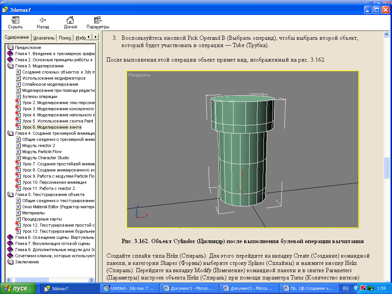Click the content pane vertical scrollbar thumb
This screenshot has width=392, height=294.
coord(386,168)
